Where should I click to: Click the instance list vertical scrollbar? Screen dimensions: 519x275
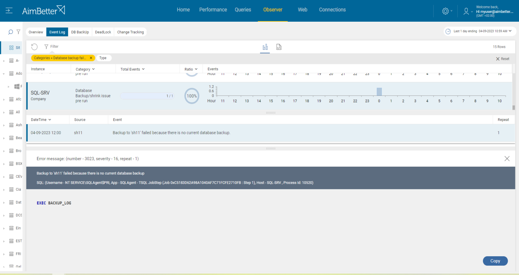(513, 108)
